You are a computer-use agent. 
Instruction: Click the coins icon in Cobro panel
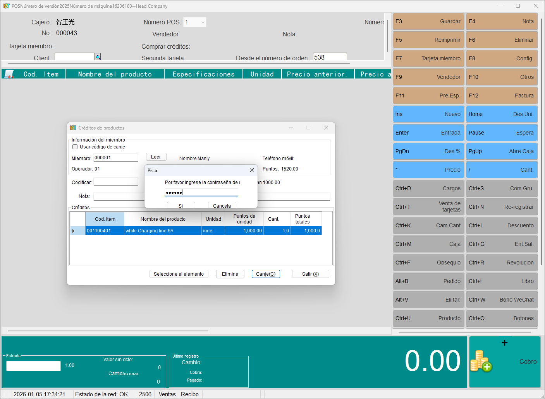coord(481,361)
